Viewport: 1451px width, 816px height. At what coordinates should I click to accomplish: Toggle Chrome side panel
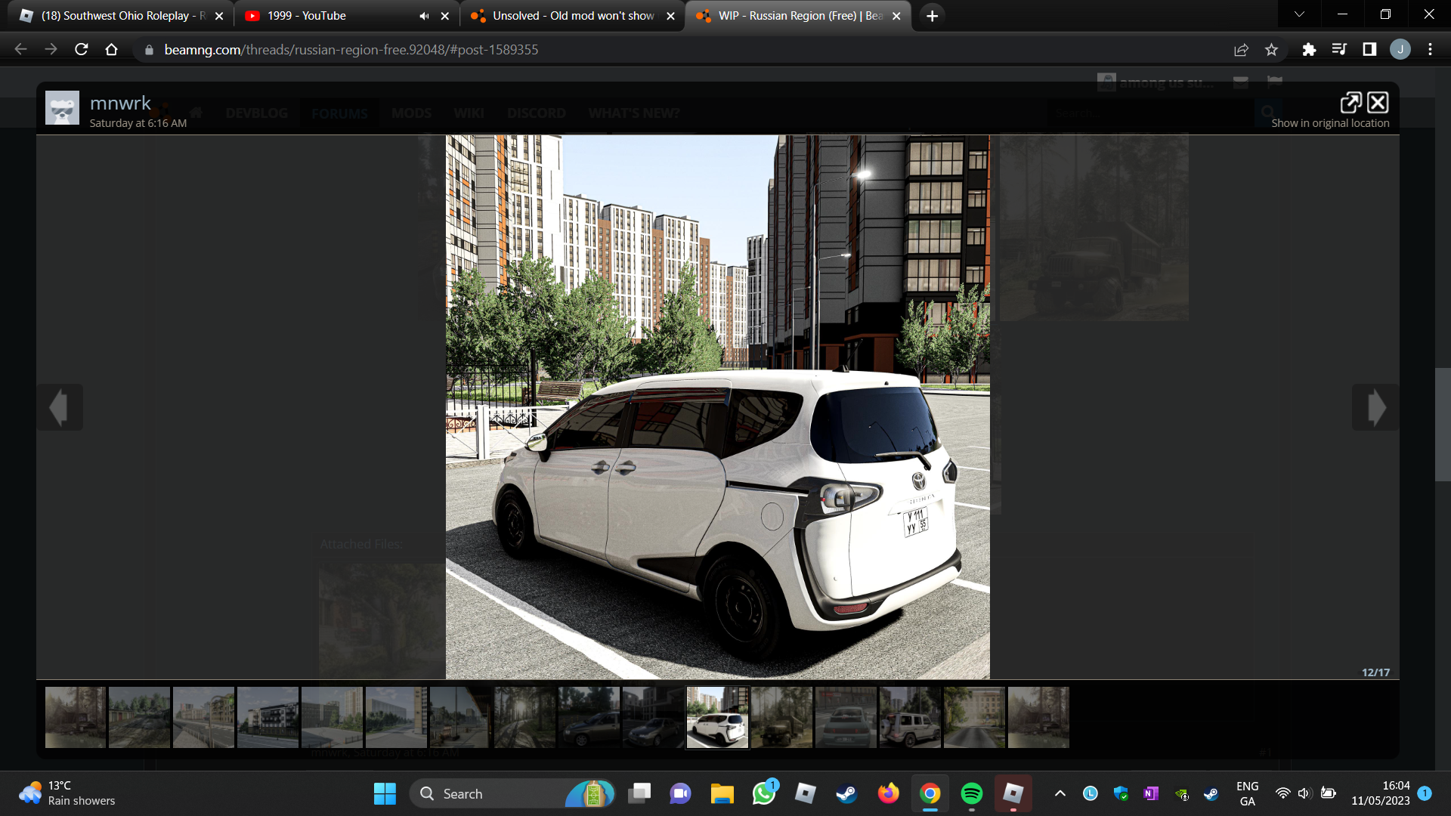point(1369,50)
